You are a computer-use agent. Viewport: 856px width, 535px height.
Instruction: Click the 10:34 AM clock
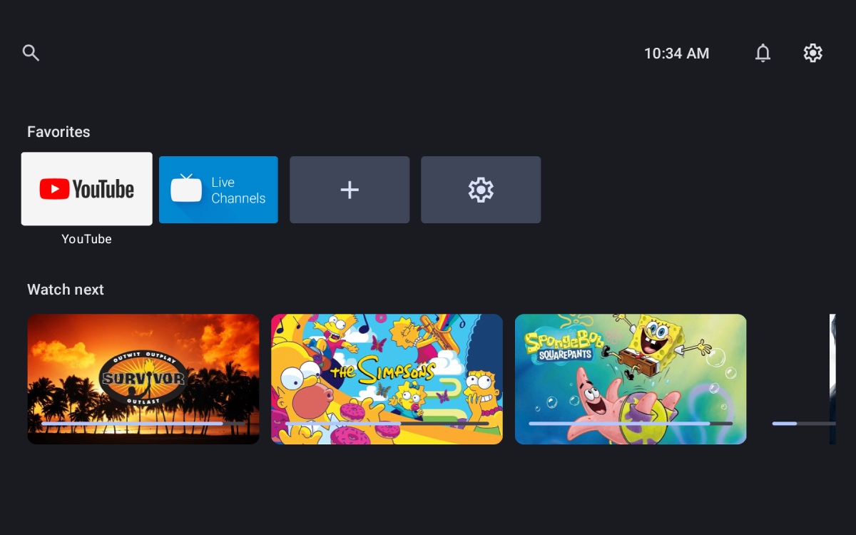(x=676, y=53)
